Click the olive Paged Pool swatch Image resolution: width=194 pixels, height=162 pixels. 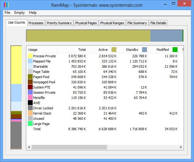coord(30,77)
